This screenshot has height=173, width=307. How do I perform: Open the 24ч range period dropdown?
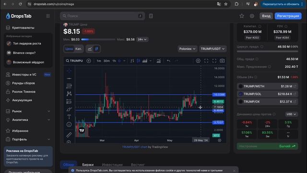pos(142,39)
